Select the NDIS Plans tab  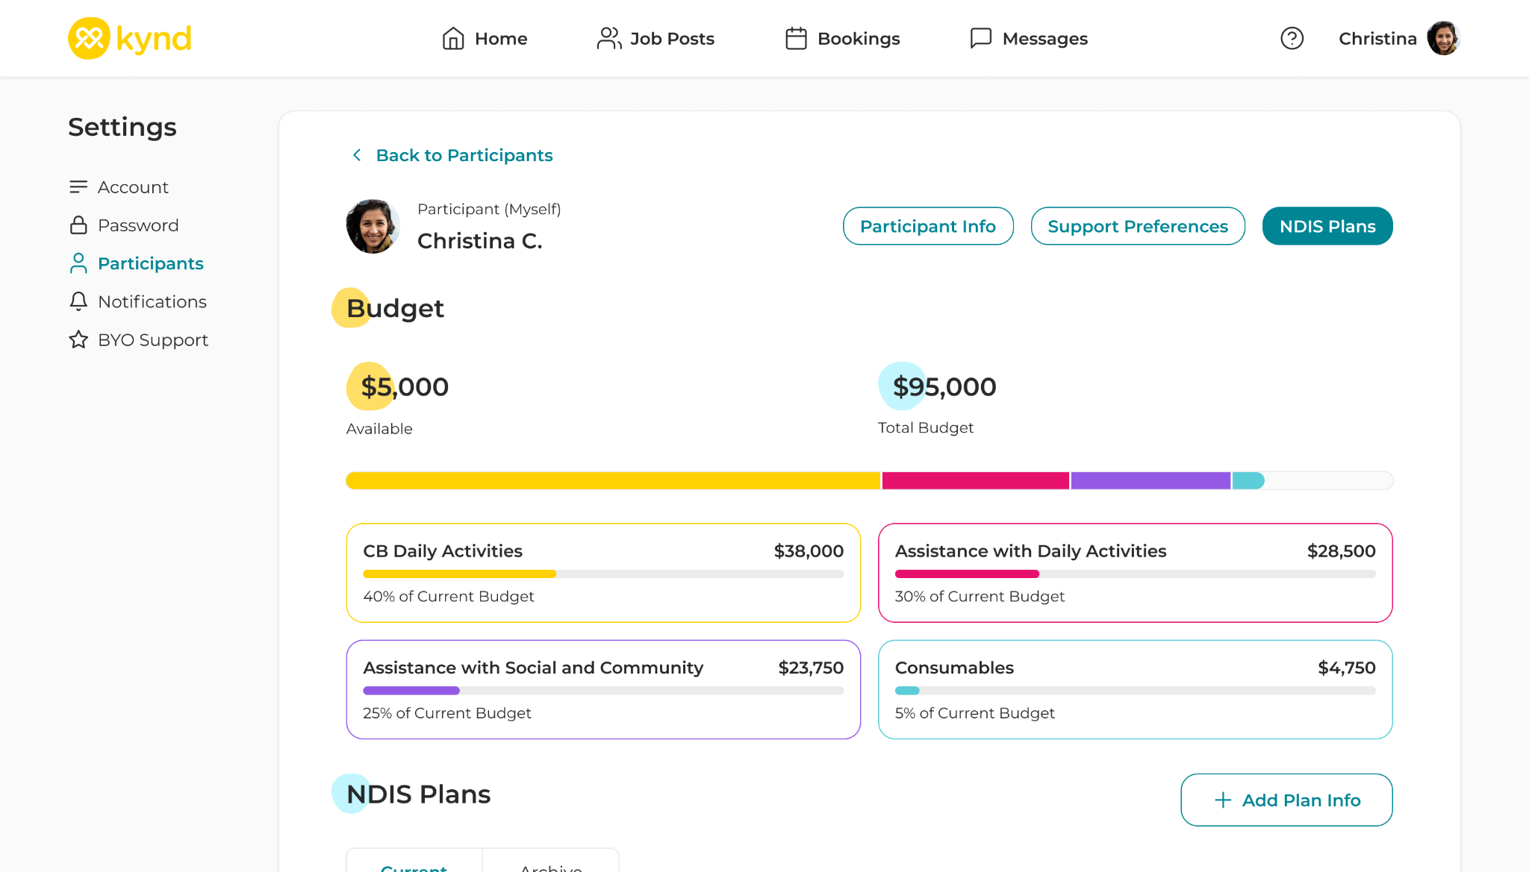1327,226
